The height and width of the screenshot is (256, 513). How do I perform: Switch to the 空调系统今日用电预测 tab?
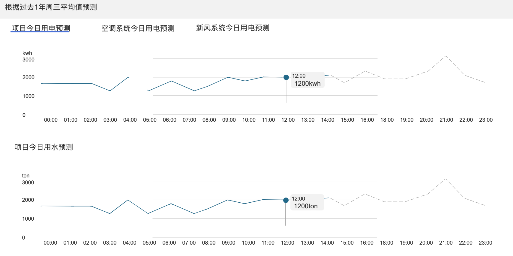tap(138, 28)
